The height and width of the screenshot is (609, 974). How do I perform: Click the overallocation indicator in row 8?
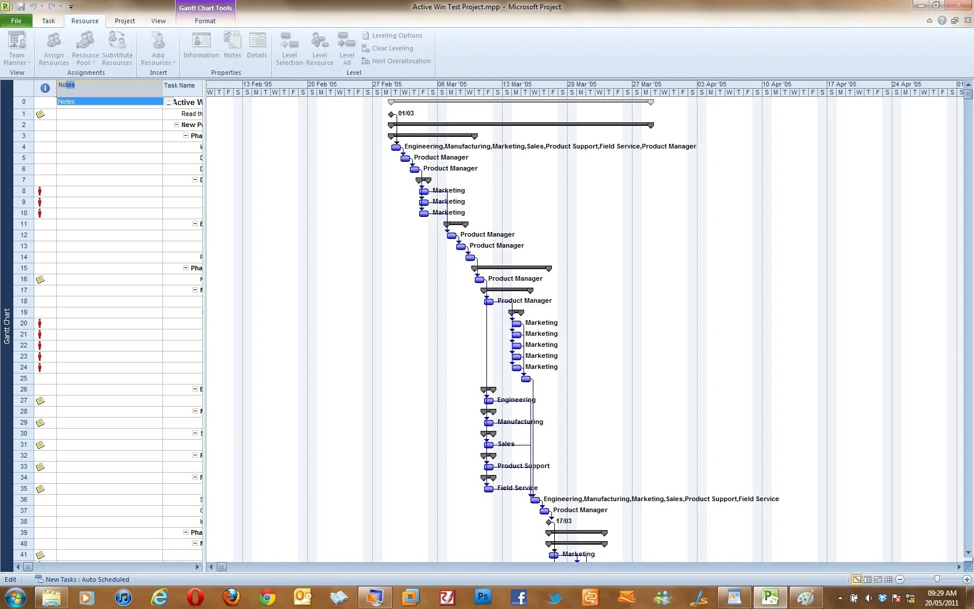[39, 191]
